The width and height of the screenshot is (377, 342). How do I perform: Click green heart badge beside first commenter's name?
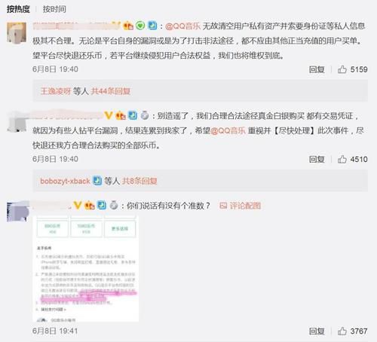click(x=140, y=26)
